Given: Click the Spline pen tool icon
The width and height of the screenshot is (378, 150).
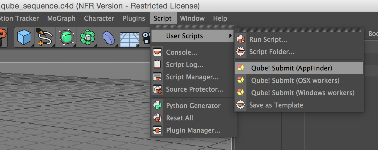Looking at the screenshot, I should tap(45, 37).
